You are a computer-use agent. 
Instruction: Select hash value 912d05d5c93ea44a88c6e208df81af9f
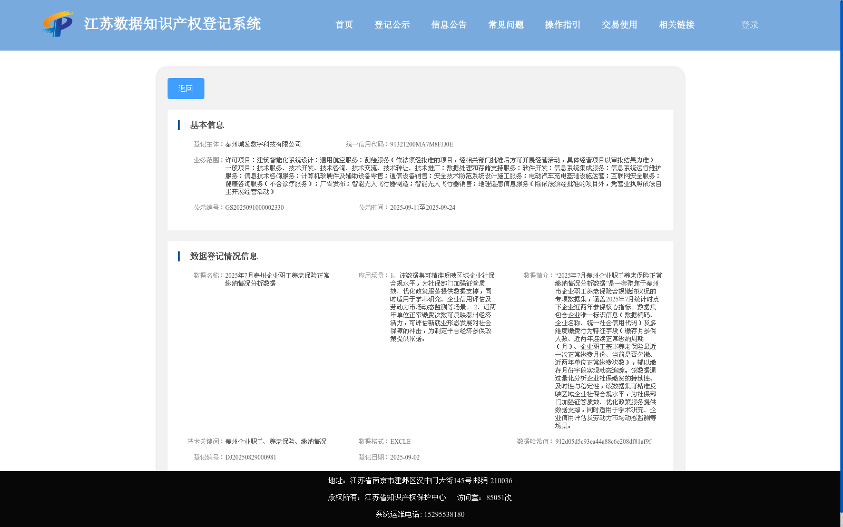(x=603, y=442)
